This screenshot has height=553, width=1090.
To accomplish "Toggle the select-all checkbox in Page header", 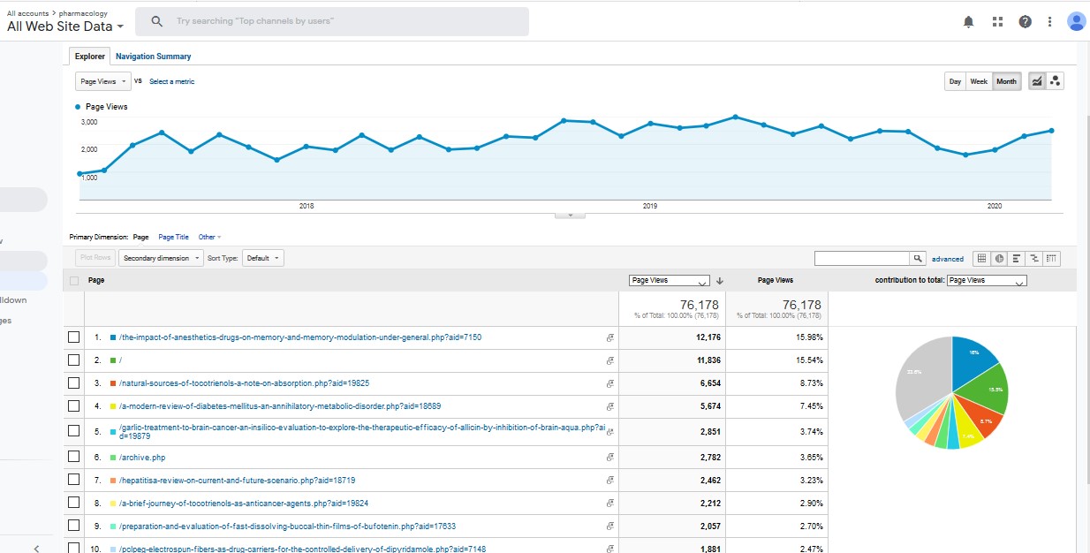I will pos(74,281).
